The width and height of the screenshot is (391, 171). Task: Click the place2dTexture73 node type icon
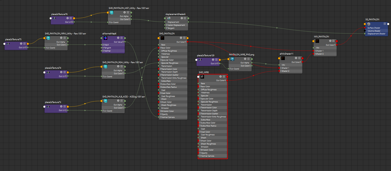click(x=48, y=107)
